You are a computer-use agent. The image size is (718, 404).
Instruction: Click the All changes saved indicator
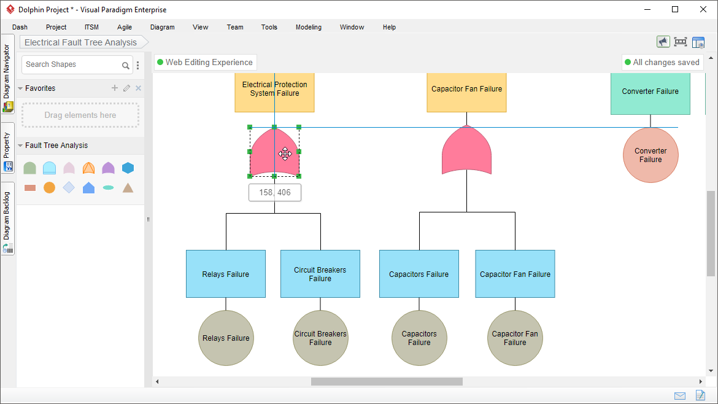coord(662,62)
